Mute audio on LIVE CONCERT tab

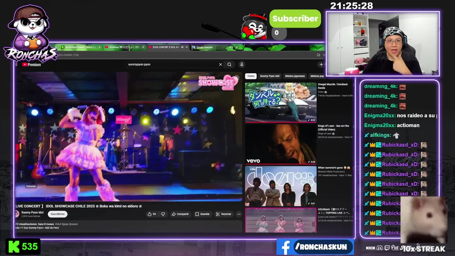(x=182, y=47)
